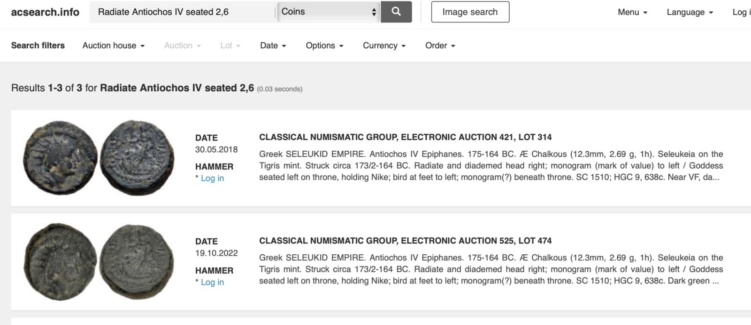This screenshot has height=325, width=751.
Task: Click lot 314 reverse coin image
Action: 137,157
